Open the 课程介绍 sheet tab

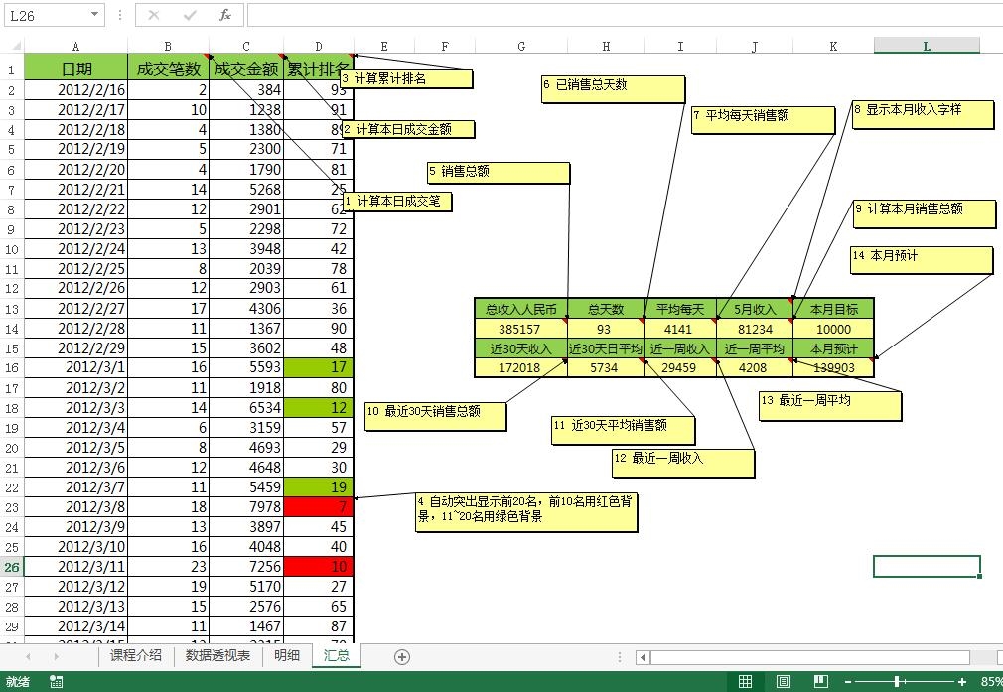coord(136,655)
